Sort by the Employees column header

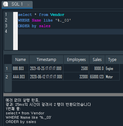click(x=76, y=60)
